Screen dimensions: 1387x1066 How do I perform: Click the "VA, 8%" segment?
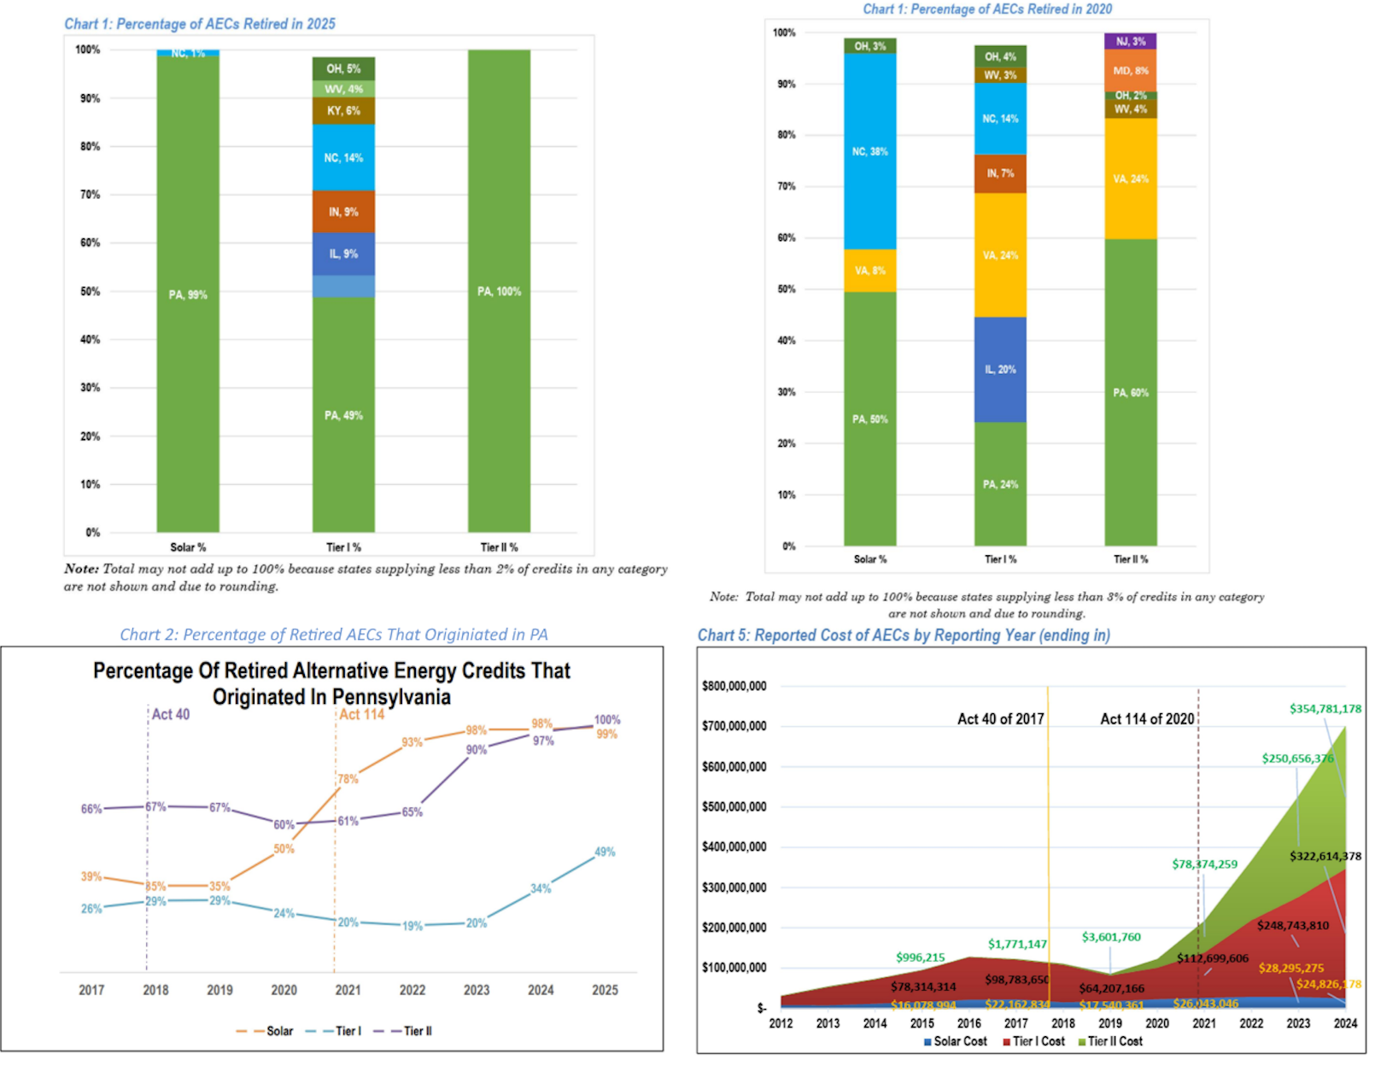pyautogui.click(x=870, y=271)
